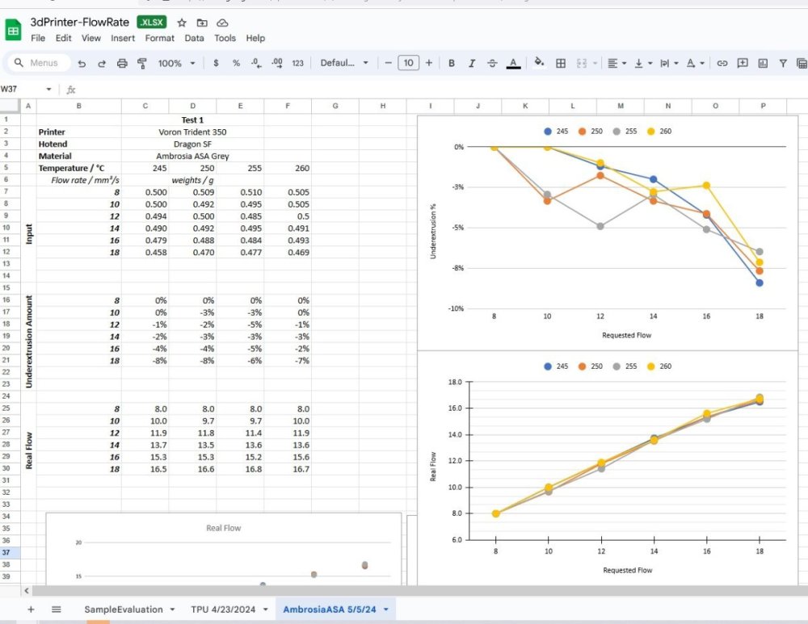Screen dimensions: 808x624
Task: Click the borders grid icon
Action: coord(561,63)
